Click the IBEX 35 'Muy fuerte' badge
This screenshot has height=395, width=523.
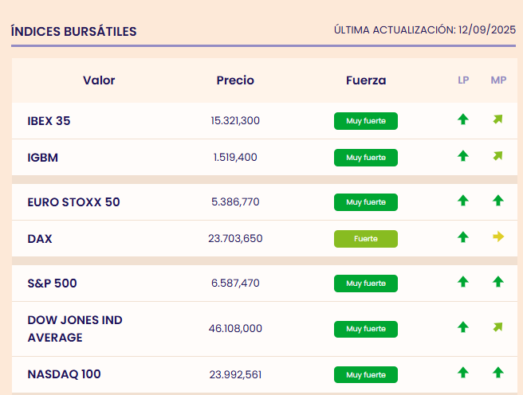click(366, 121)
